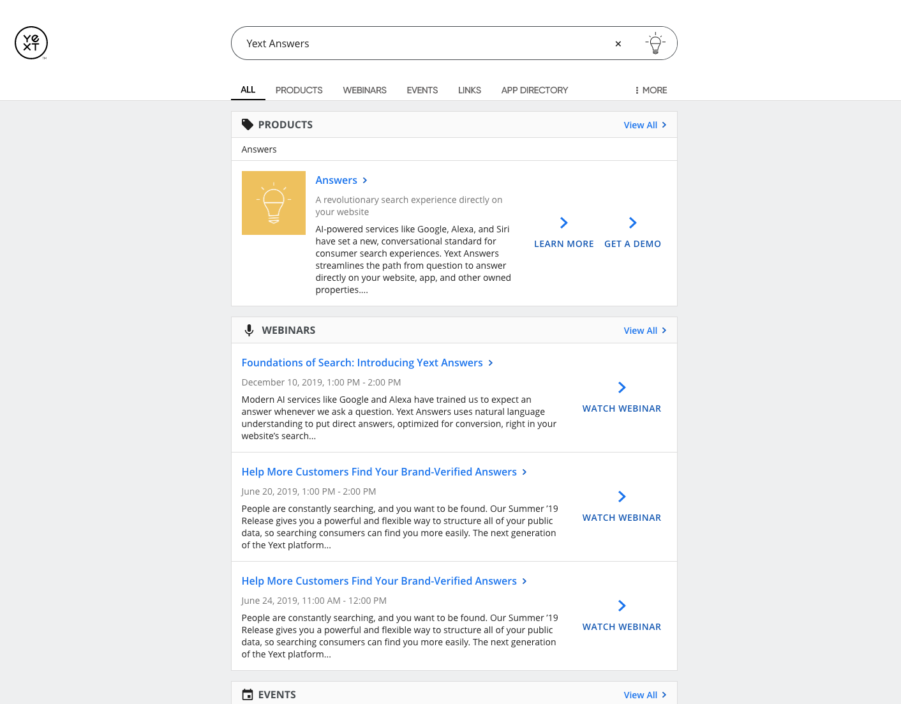Viewport: 901px width, 704px height.
Task: Click WATCH WEBINAR text for June 20 webinar
Action: click(622, 518)
